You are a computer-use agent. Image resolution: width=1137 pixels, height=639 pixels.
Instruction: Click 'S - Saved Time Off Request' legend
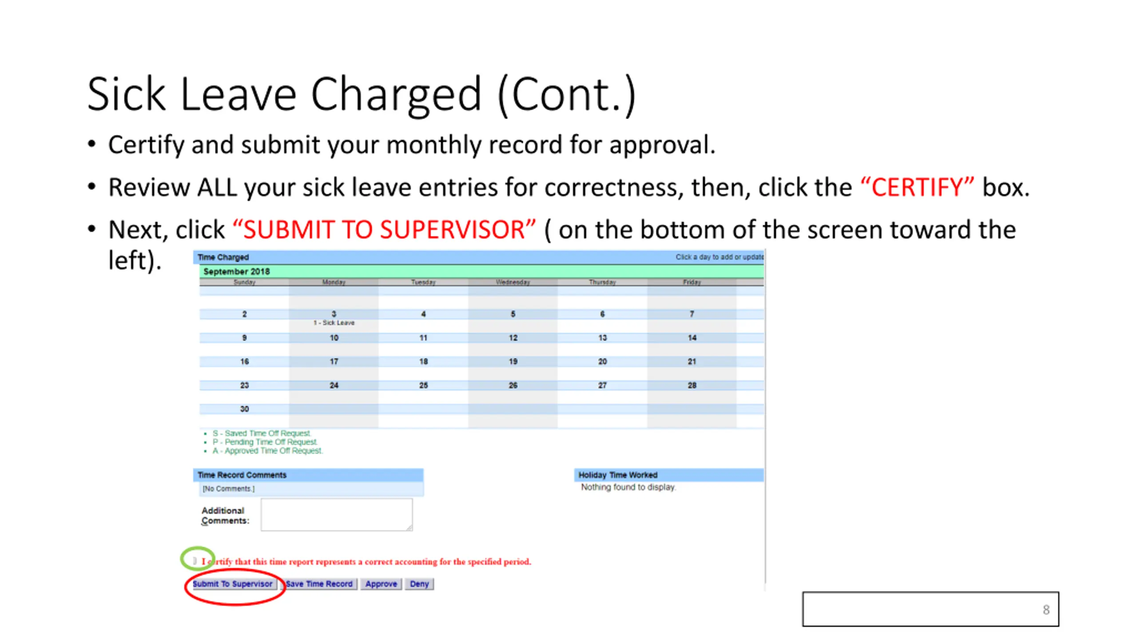point(262,433)
